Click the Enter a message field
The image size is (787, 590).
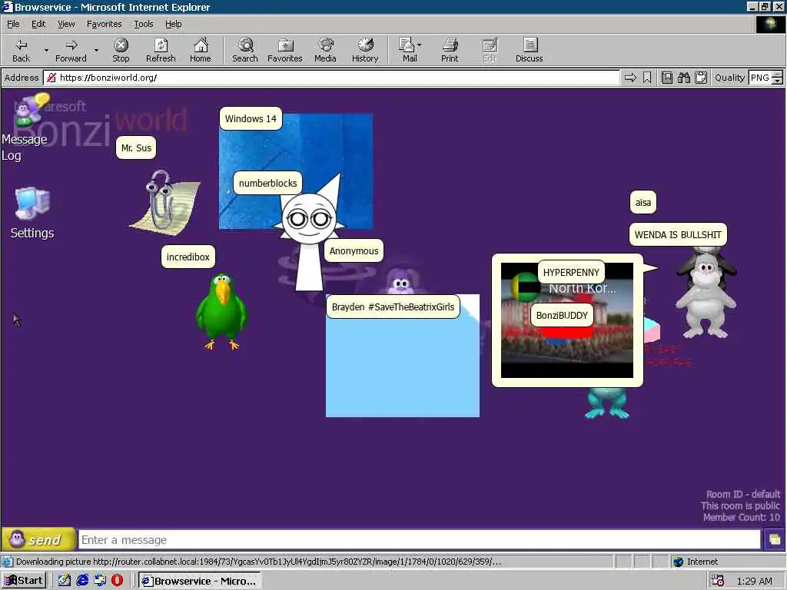click(x=419, y=540)
